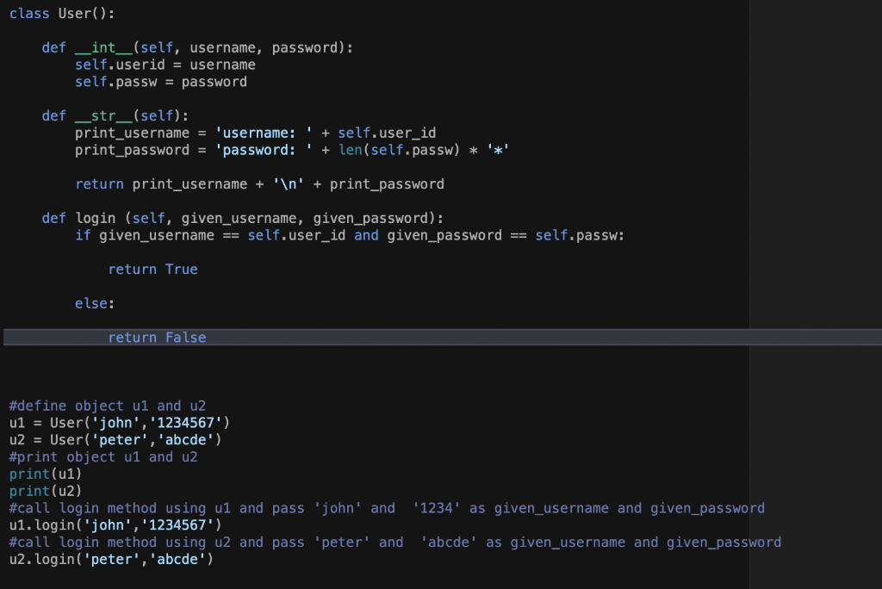Screen dimensions: 882x589
Task: Click the '#define object u1 and u2' comment
Action: [108, 406]
